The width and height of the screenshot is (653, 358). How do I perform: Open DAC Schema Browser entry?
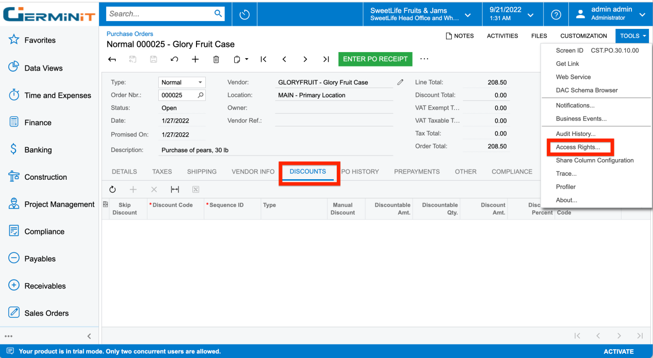click(587, 90)
